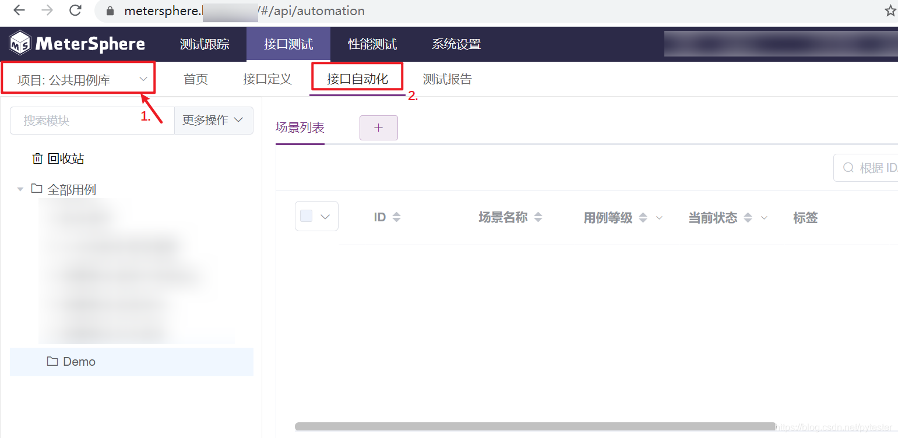Expand the 更多操作 dropdown
The height and width of the screenshot is (438, 898).
(213, 120)
